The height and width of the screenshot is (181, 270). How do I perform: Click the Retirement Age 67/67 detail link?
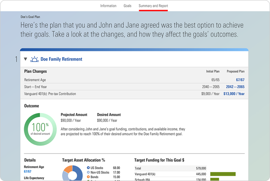tap(28, 172)
